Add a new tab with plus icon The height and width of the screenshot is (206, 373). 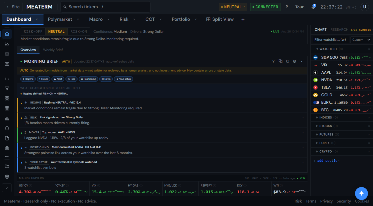tap(243, 19)
